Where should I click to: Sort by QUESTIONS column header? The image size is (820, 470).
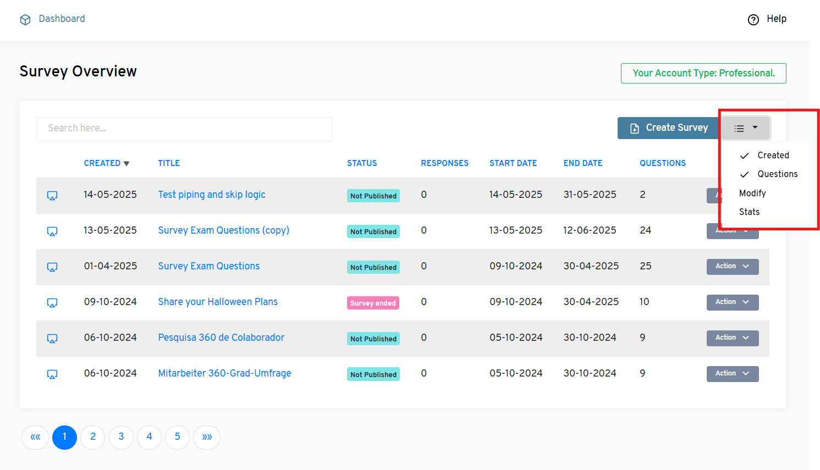(663, 163)
